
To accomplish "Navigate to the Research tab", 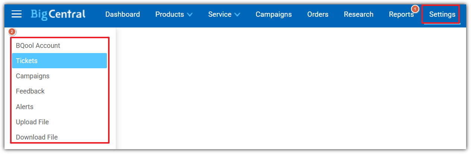I will (358, 14).
